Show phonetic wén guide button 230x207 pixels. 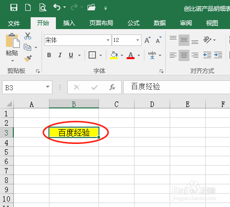click(x=152, y=55)
